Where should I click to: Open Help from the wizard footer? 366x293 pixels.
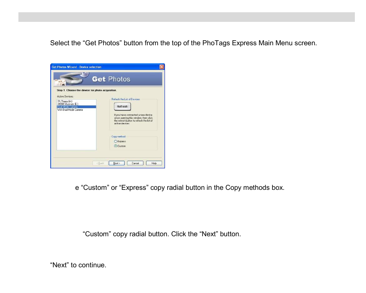(154, 163)
